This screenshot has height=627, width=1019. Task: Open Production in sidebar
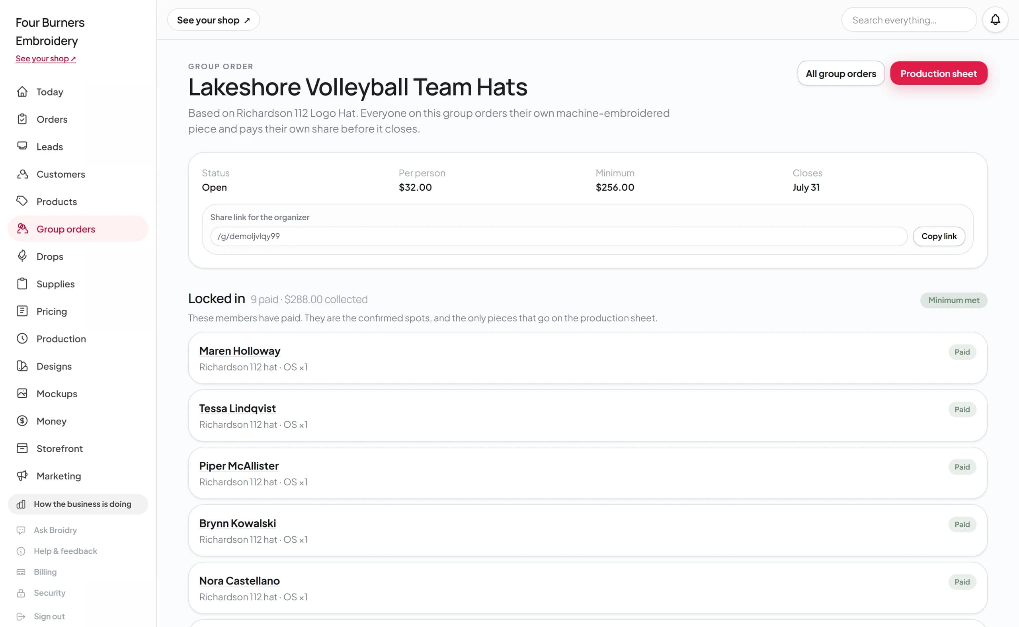[x=78, y=338]
